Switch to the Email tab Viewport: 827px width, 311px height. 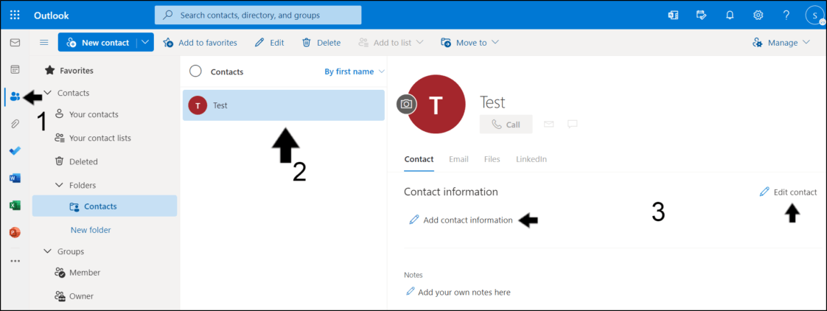pyautogui.click(x=458, y=159)
